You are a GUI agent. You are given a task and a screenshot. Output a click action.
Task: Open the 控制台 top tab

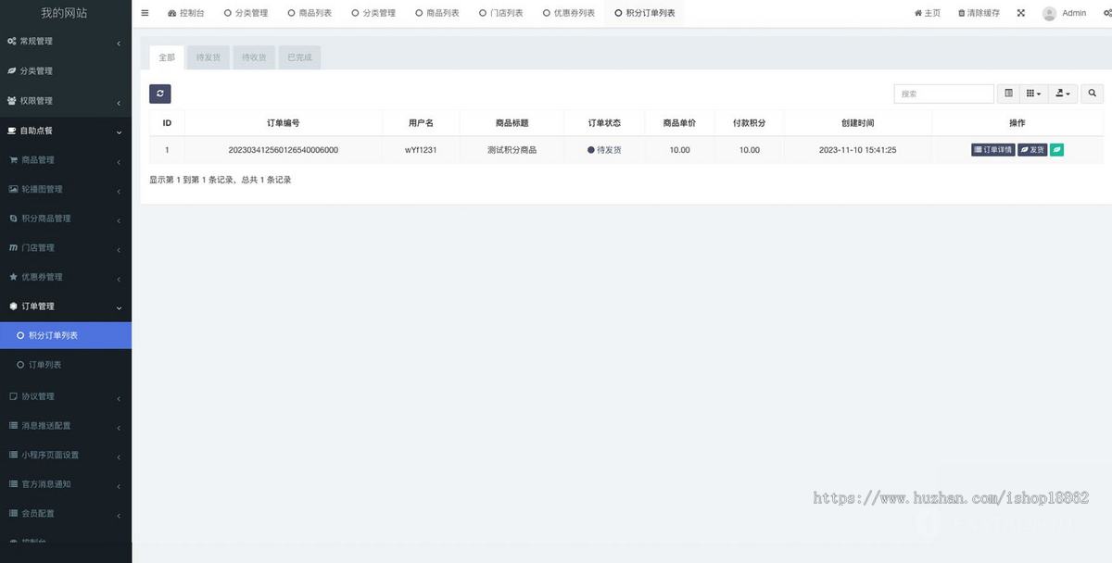click(x=186, y=13)
